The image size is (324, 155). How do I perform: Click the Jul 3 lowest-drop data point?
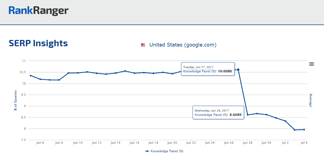(295, 130)
